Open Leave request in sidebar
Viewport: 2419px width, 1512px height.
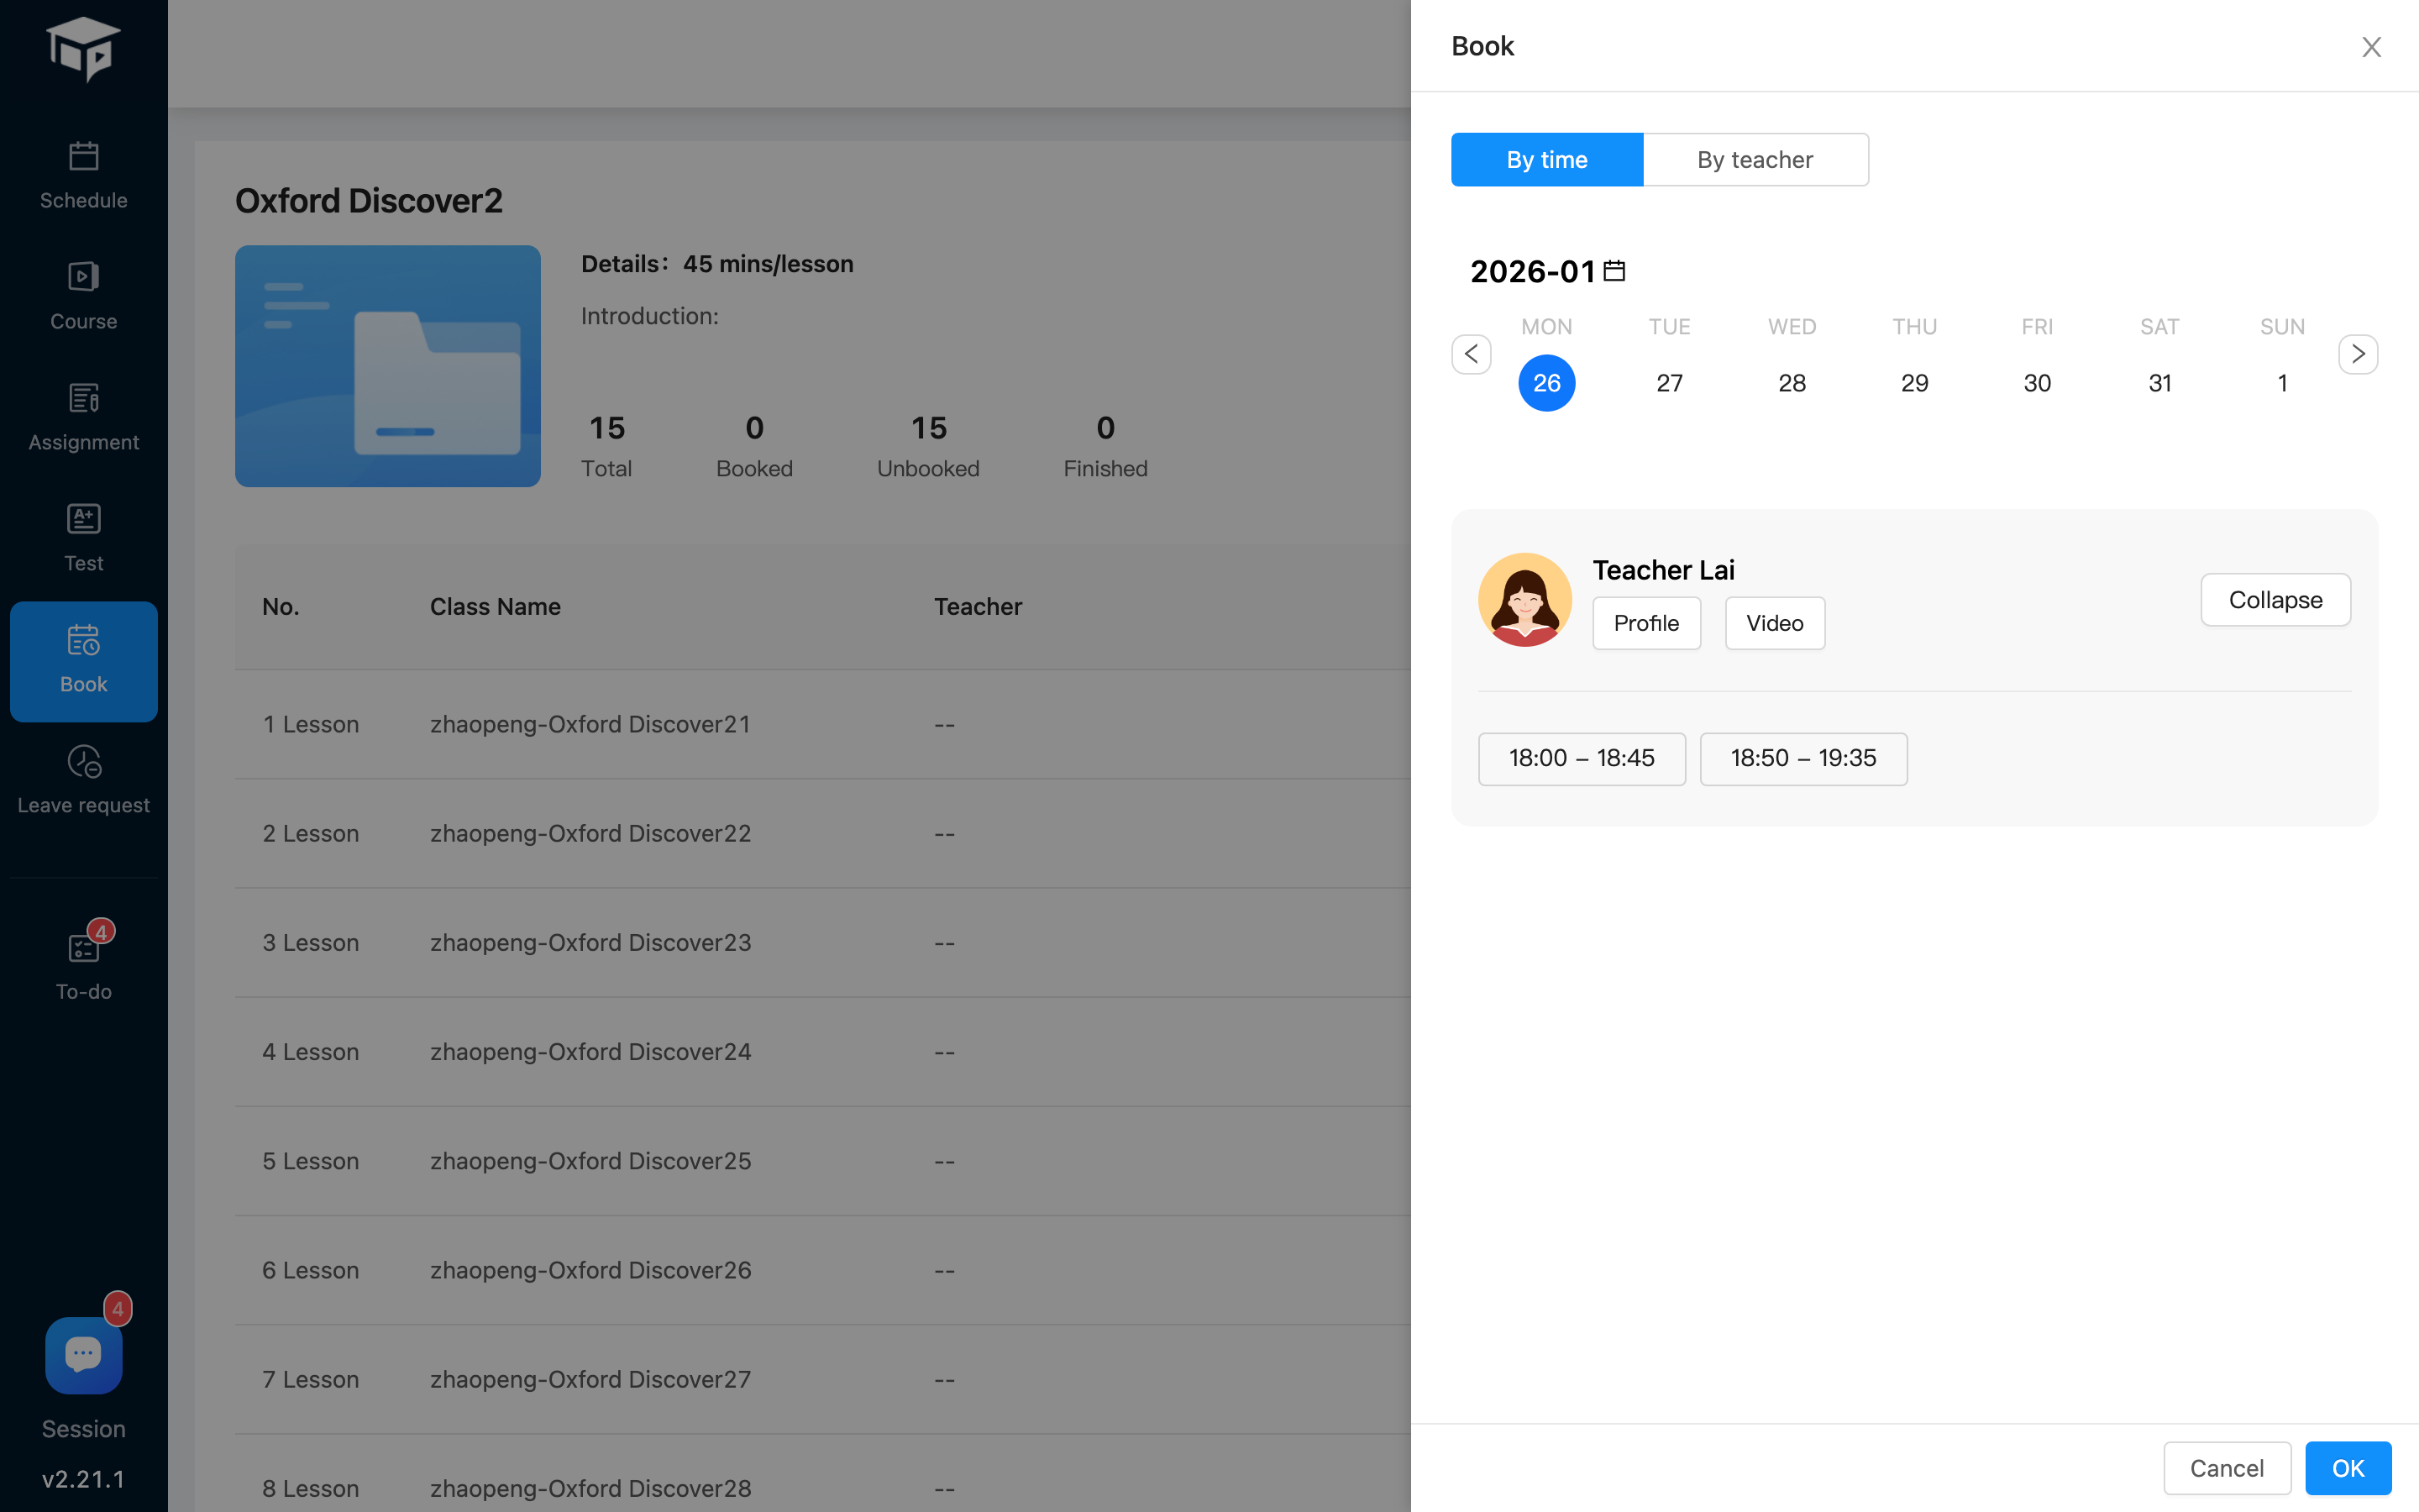tap(83, 779)
